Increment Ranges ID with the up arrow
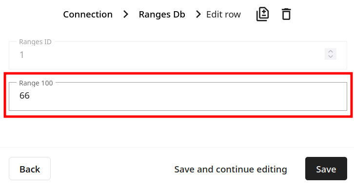Image resolution: width=354 pixels, height=188 pixels. click(331, 51)
